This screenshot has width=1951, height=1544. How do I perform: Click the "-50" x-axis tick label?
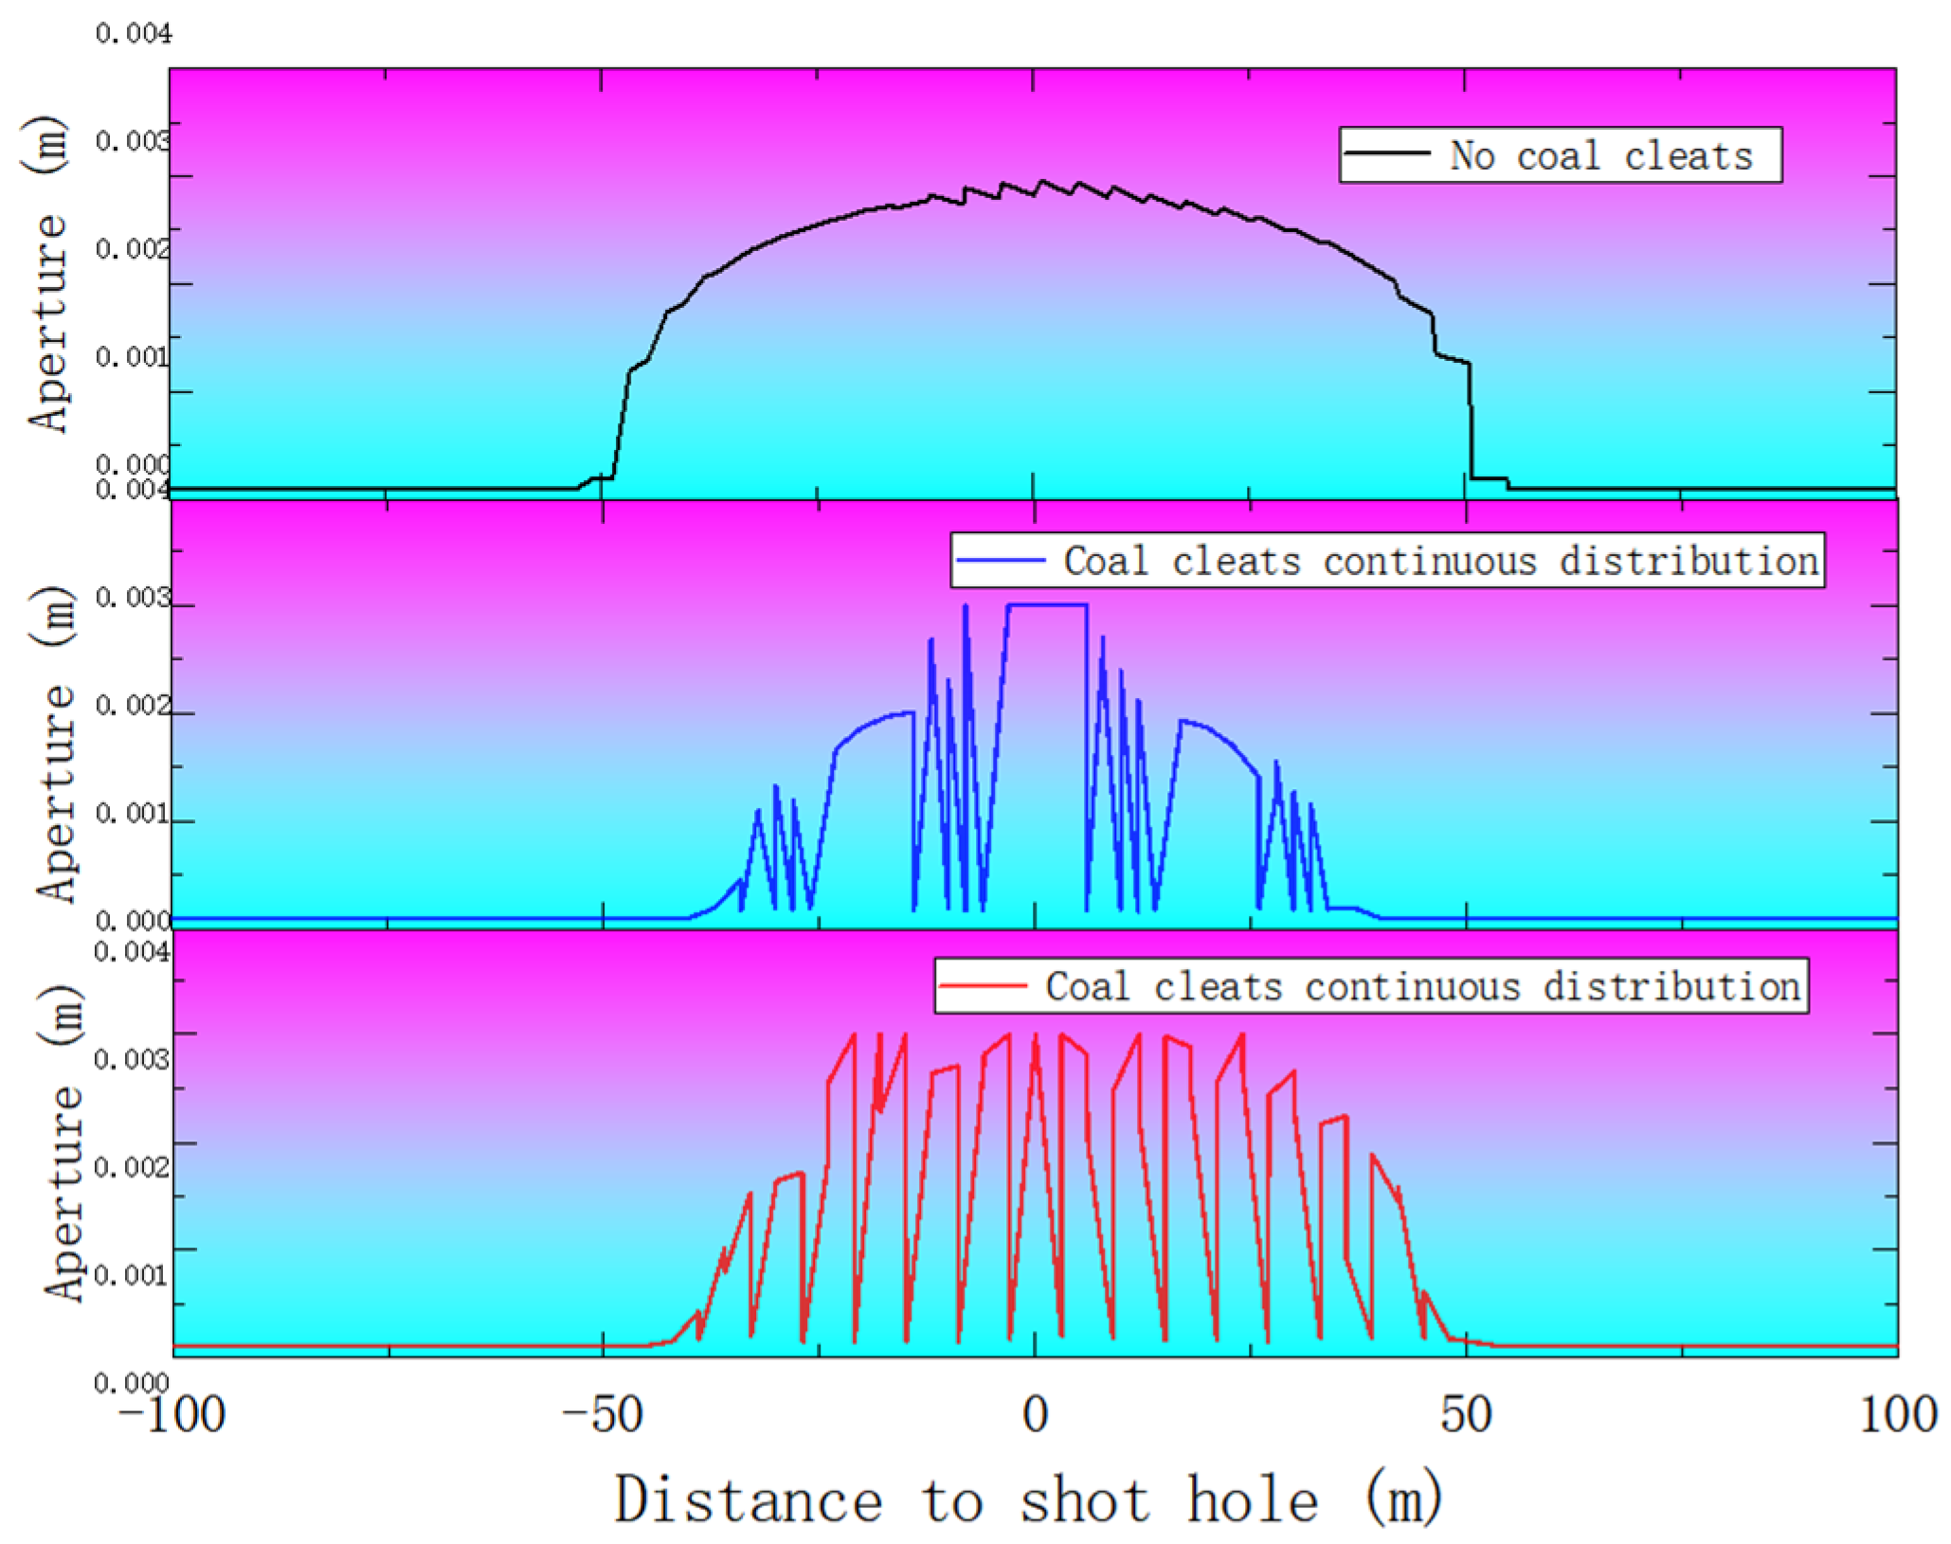602,1415
